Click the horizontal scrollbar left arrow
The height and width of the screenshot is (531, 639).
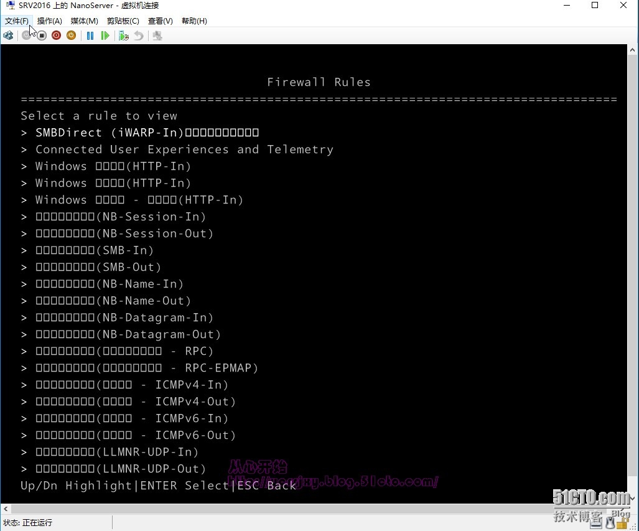click(6, 509)
